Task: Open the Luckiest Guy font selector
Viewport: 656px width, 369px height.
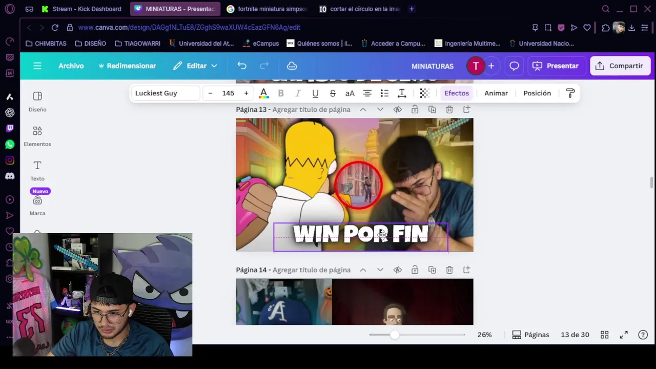Action: [165, 93]
